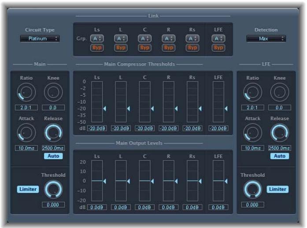This screenshot has height=228, width=307.
Task: Click the Main Ratio knob
Action: tap(26, 92)
